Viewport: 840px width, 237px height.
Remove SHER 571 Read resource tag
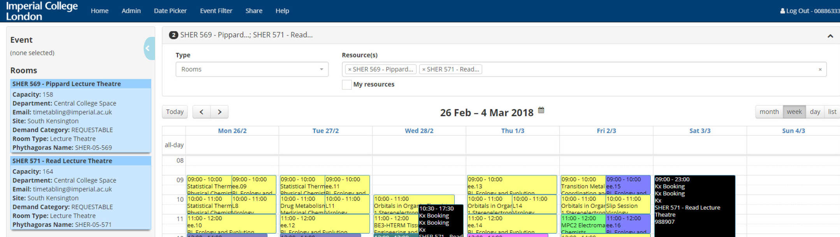[424, 70]
